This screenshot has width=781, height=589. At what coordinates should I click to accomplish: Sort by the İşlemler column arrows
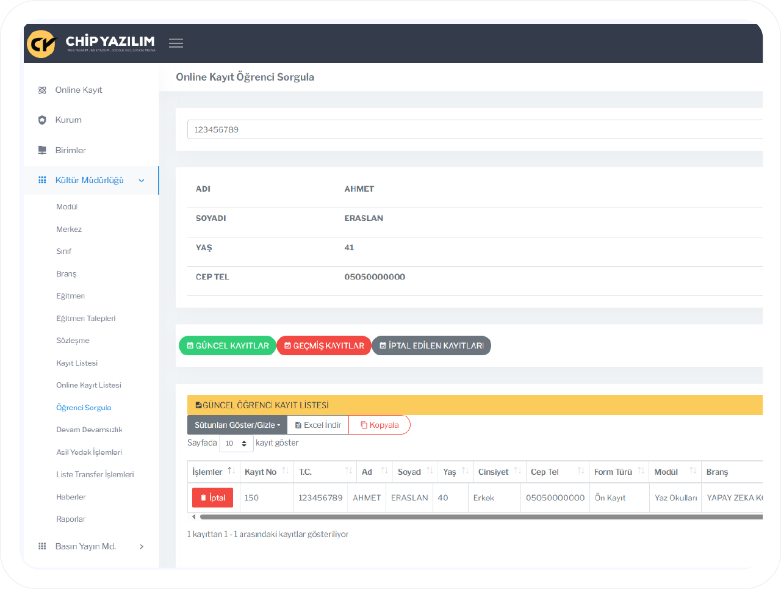coord(231,471)
